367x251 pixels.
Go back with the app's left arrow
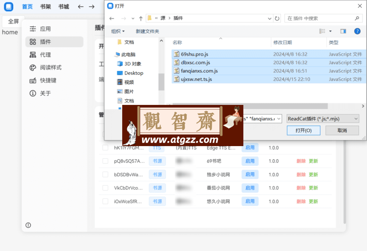[81, 7]
